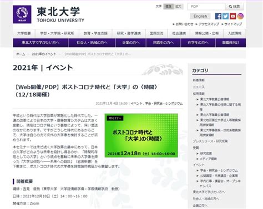263x209 pixels.
Task: Open 学会・研究会・シンポジウム in the sidebar
Action: pyautogui.click(x=219, y=170)
